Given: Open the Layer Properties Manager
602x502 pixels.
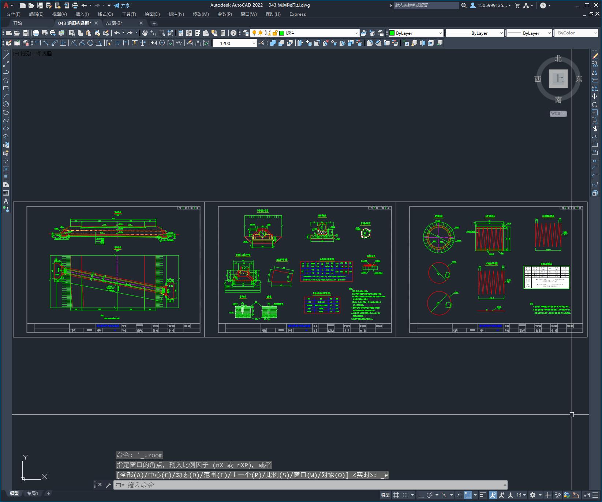Looking at the screenshot, I should (246, 33).
